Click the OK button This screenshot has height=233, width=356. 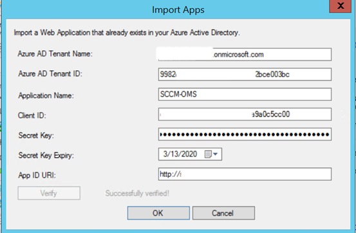pyautogui.click(x=158, y=213)
